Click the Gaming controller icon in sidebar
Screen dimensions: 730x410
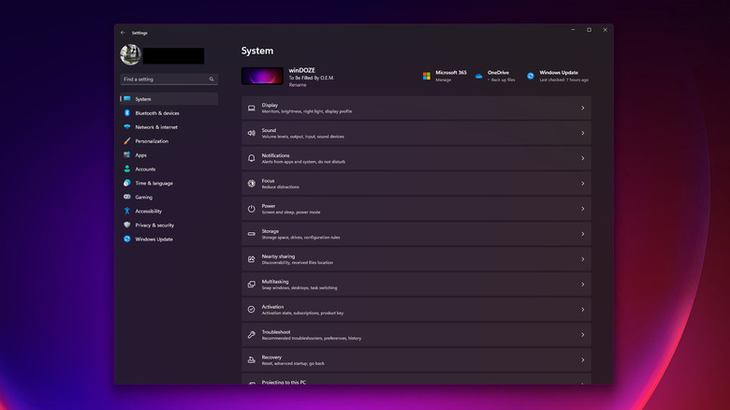126,198
